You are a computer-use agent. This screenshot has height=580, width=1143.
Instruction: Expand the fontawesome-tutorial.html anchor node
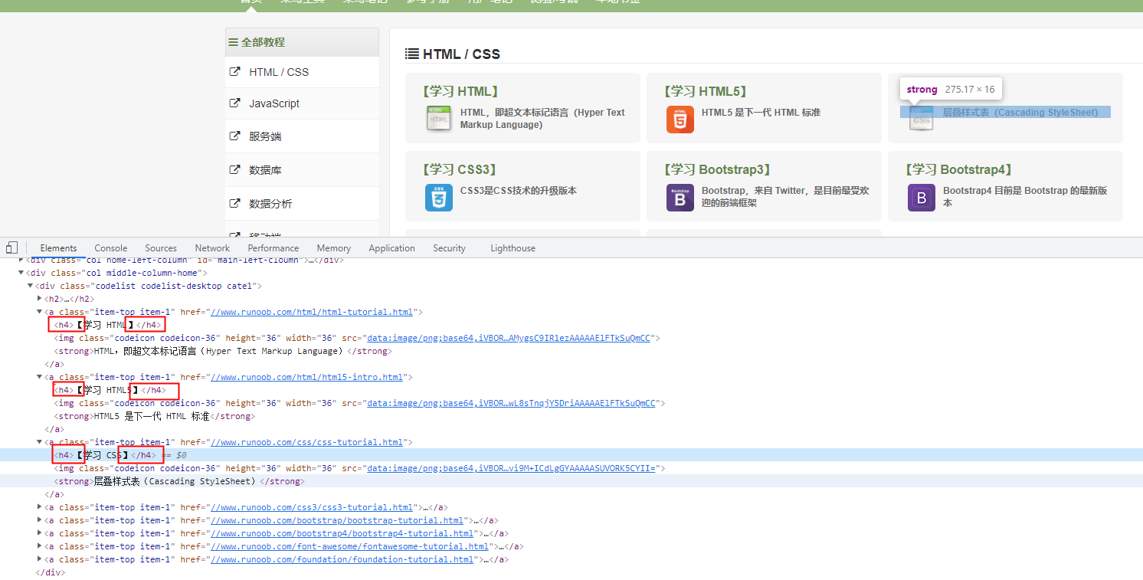(x=40, y=546)
